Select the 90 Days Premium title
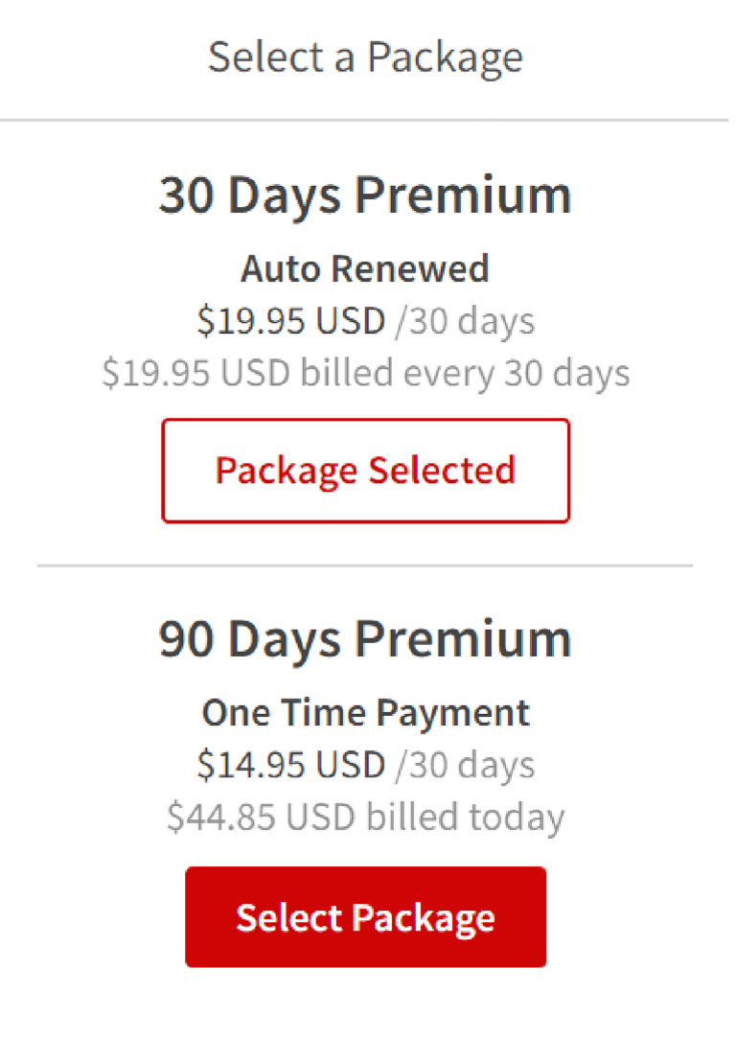Image resolution: width=736 pixels, height=1061 pixels. coord(365,639)
